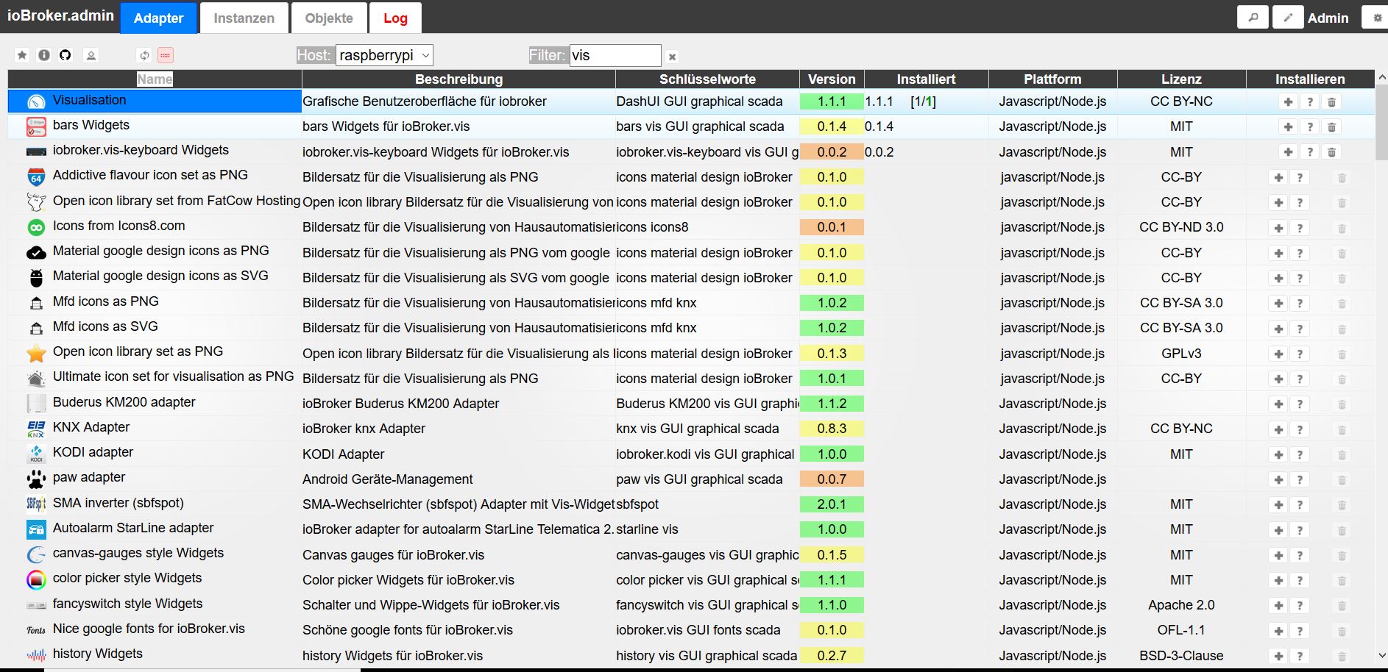
Task: Click the pink icon after the reload icon
Action: coord(166,55)
